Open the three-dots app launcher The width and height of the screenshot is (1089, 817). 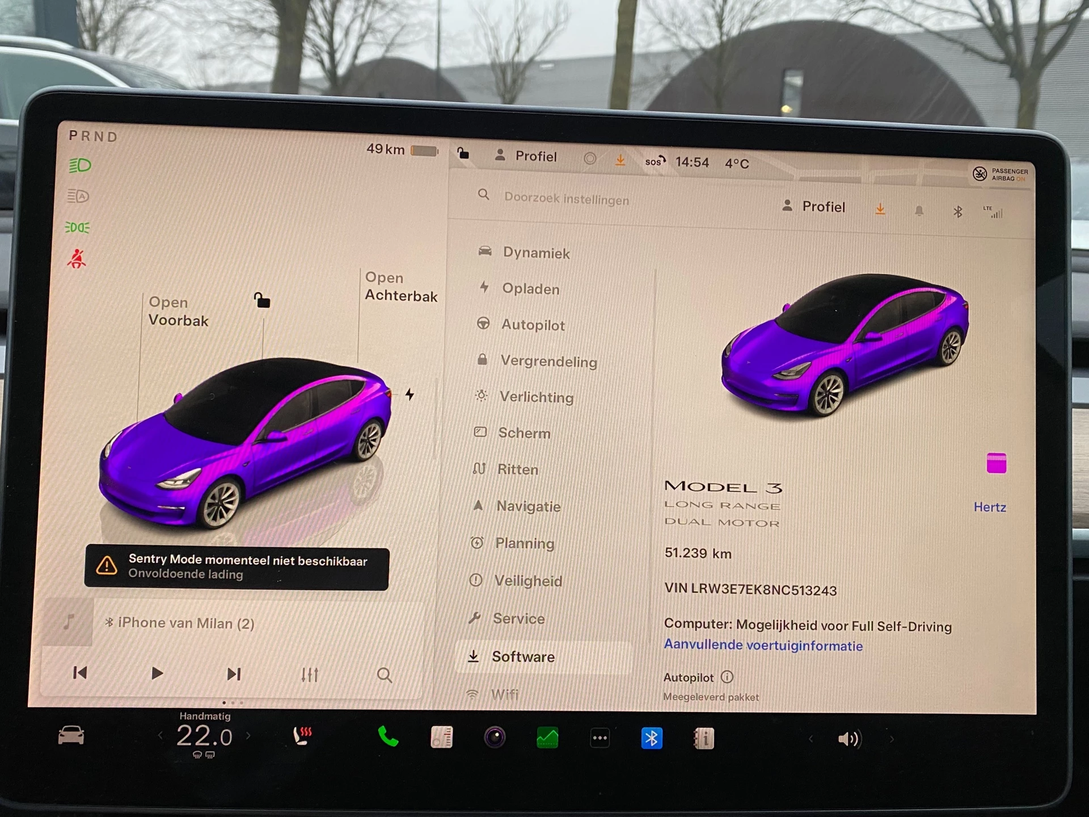(x=600, y=738)
